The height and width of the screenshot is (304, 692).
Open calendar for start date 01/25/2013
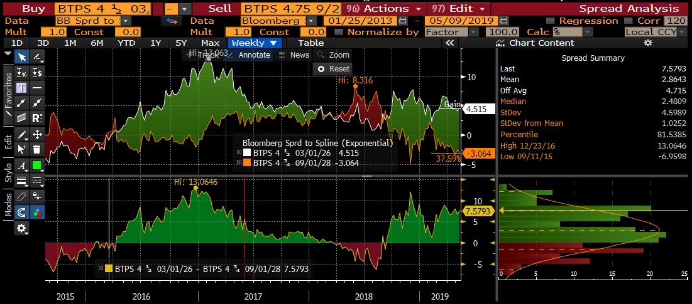(x=402, y=21)
